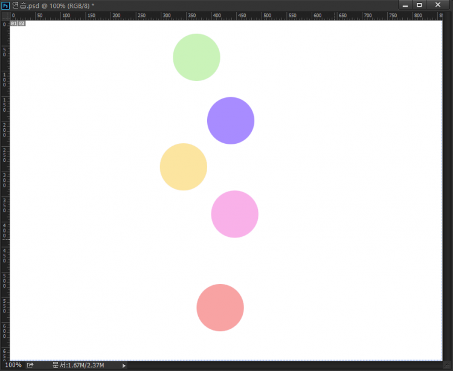Select the pink circle on canvas
453x371 pixels.
[235, 214]
